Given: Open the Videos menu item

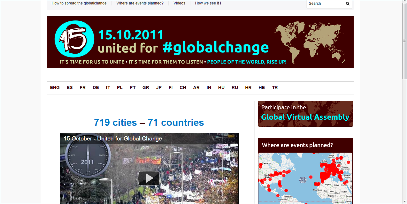Looking at the screenshot, I should tap(179, 3).
